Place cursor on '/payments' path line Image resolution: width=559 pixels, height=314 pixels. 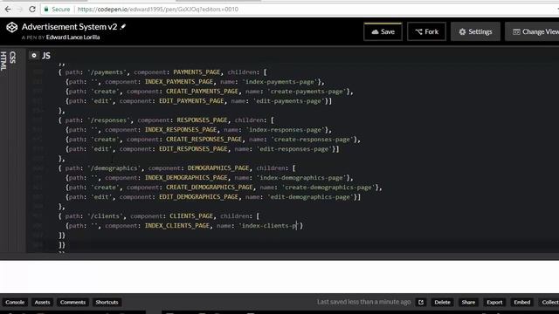[162, 72]
